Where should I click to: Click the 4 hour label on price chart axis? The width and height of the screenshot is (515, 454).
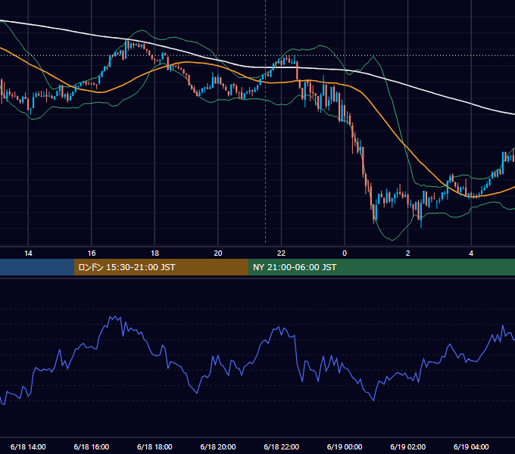[x=471, y=253]
